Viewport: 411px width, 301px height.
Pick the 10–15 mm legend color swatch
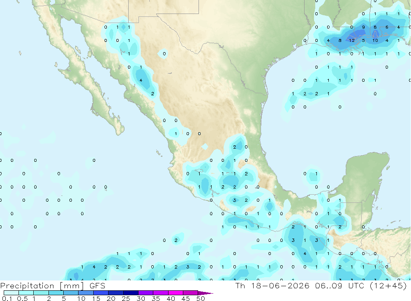tap(86, 293)
